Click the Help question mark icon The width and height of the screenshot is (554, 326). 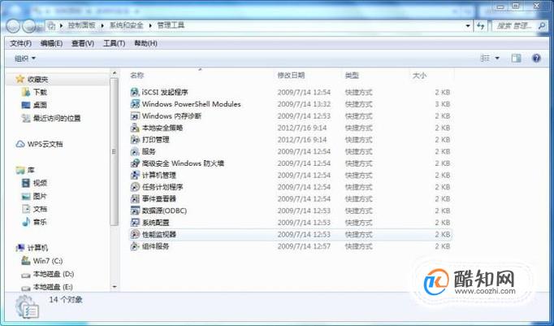[536, 59]
